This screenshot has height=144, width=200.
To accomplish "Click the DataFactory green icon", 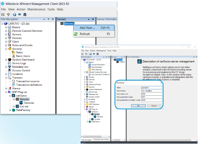I will pyautogui.click(x=13, y=110).
